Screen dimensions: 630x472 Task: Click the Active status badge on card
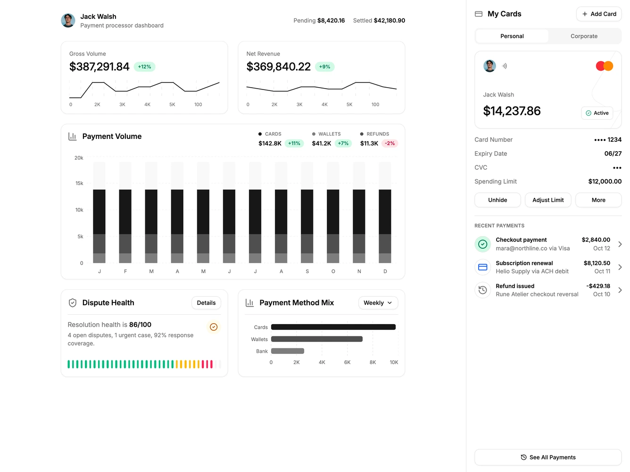pos(597,113)
